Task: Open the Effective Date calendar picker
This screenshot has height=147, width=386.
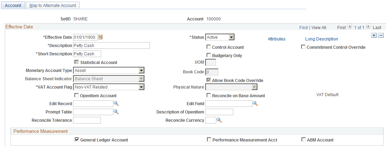Action: pyautogui.click(x=100, y=37)
